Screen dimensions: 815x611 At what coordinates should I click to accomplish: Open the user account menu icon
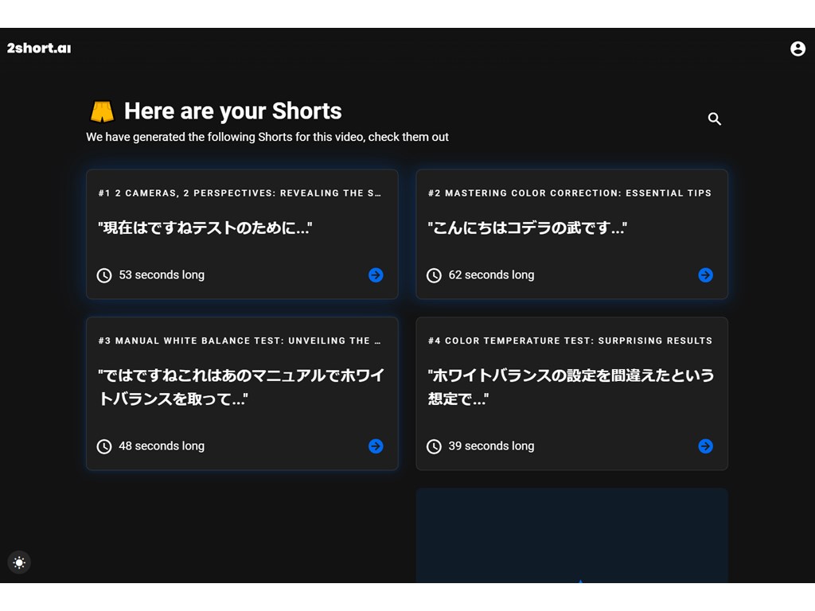point(797,49)
